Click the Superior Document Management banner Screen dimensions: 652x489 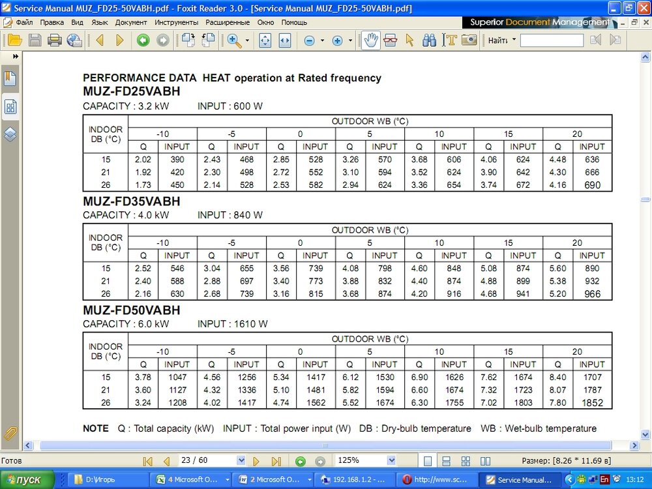539,22
